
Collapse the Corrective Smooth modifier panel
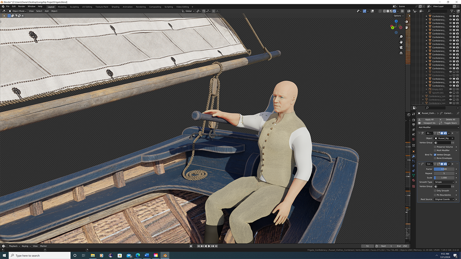pos(419,164)
